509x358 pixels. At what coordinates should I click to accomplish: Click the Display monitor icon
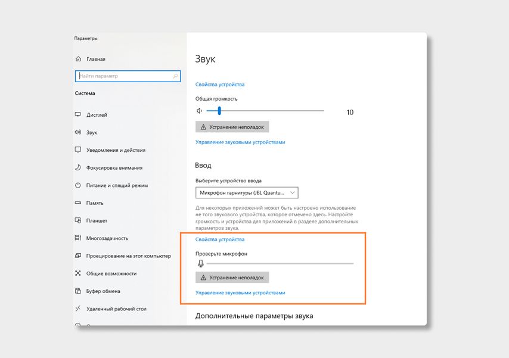[x=78, y=114]
